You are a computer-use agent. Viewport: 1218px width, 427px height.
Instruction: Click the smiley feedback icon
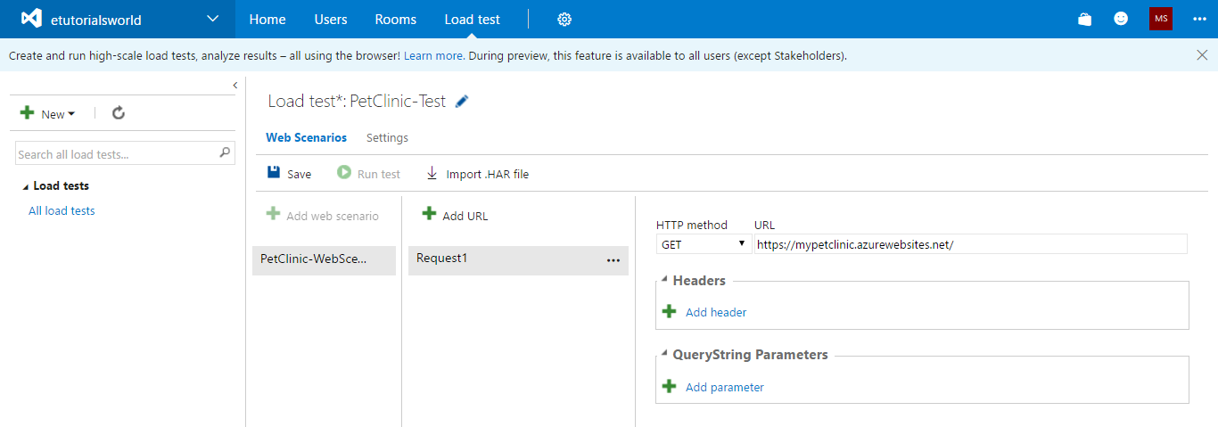point(1121,19)
